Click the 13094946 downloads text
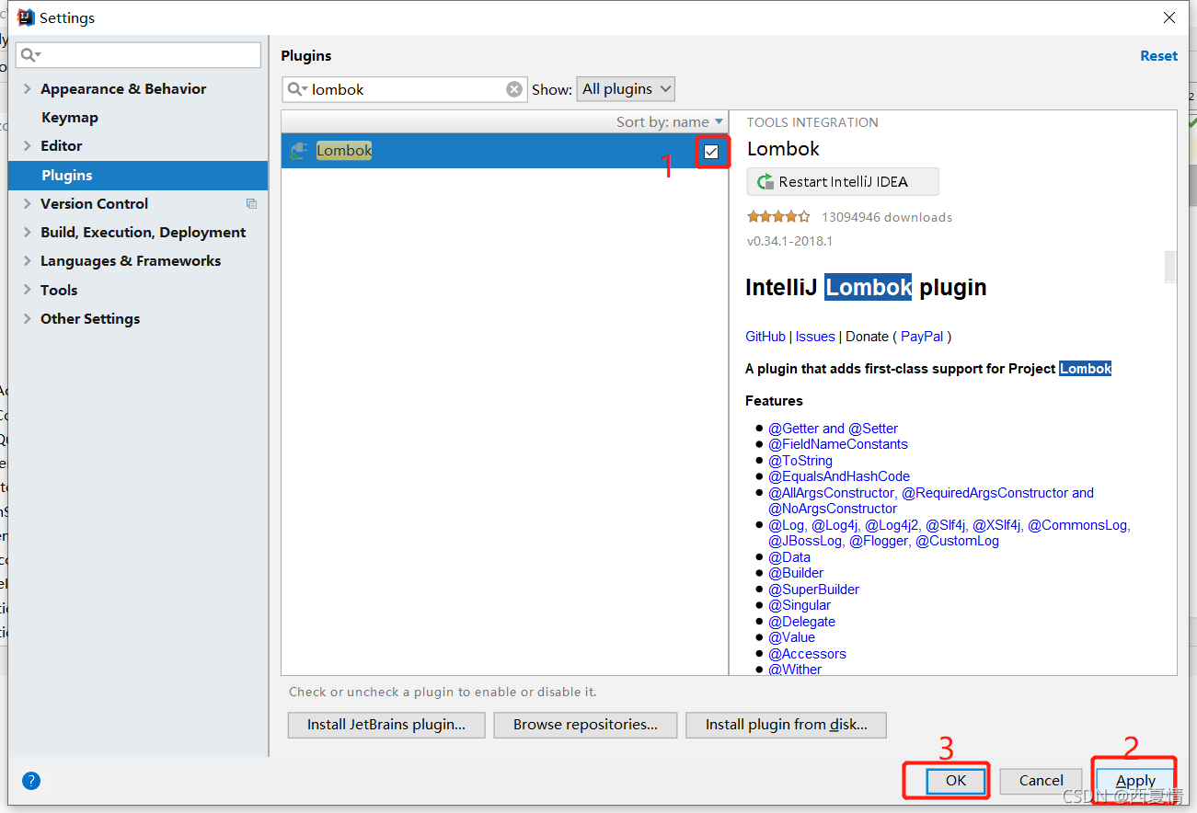1197x813 pixels. [887, 217]
